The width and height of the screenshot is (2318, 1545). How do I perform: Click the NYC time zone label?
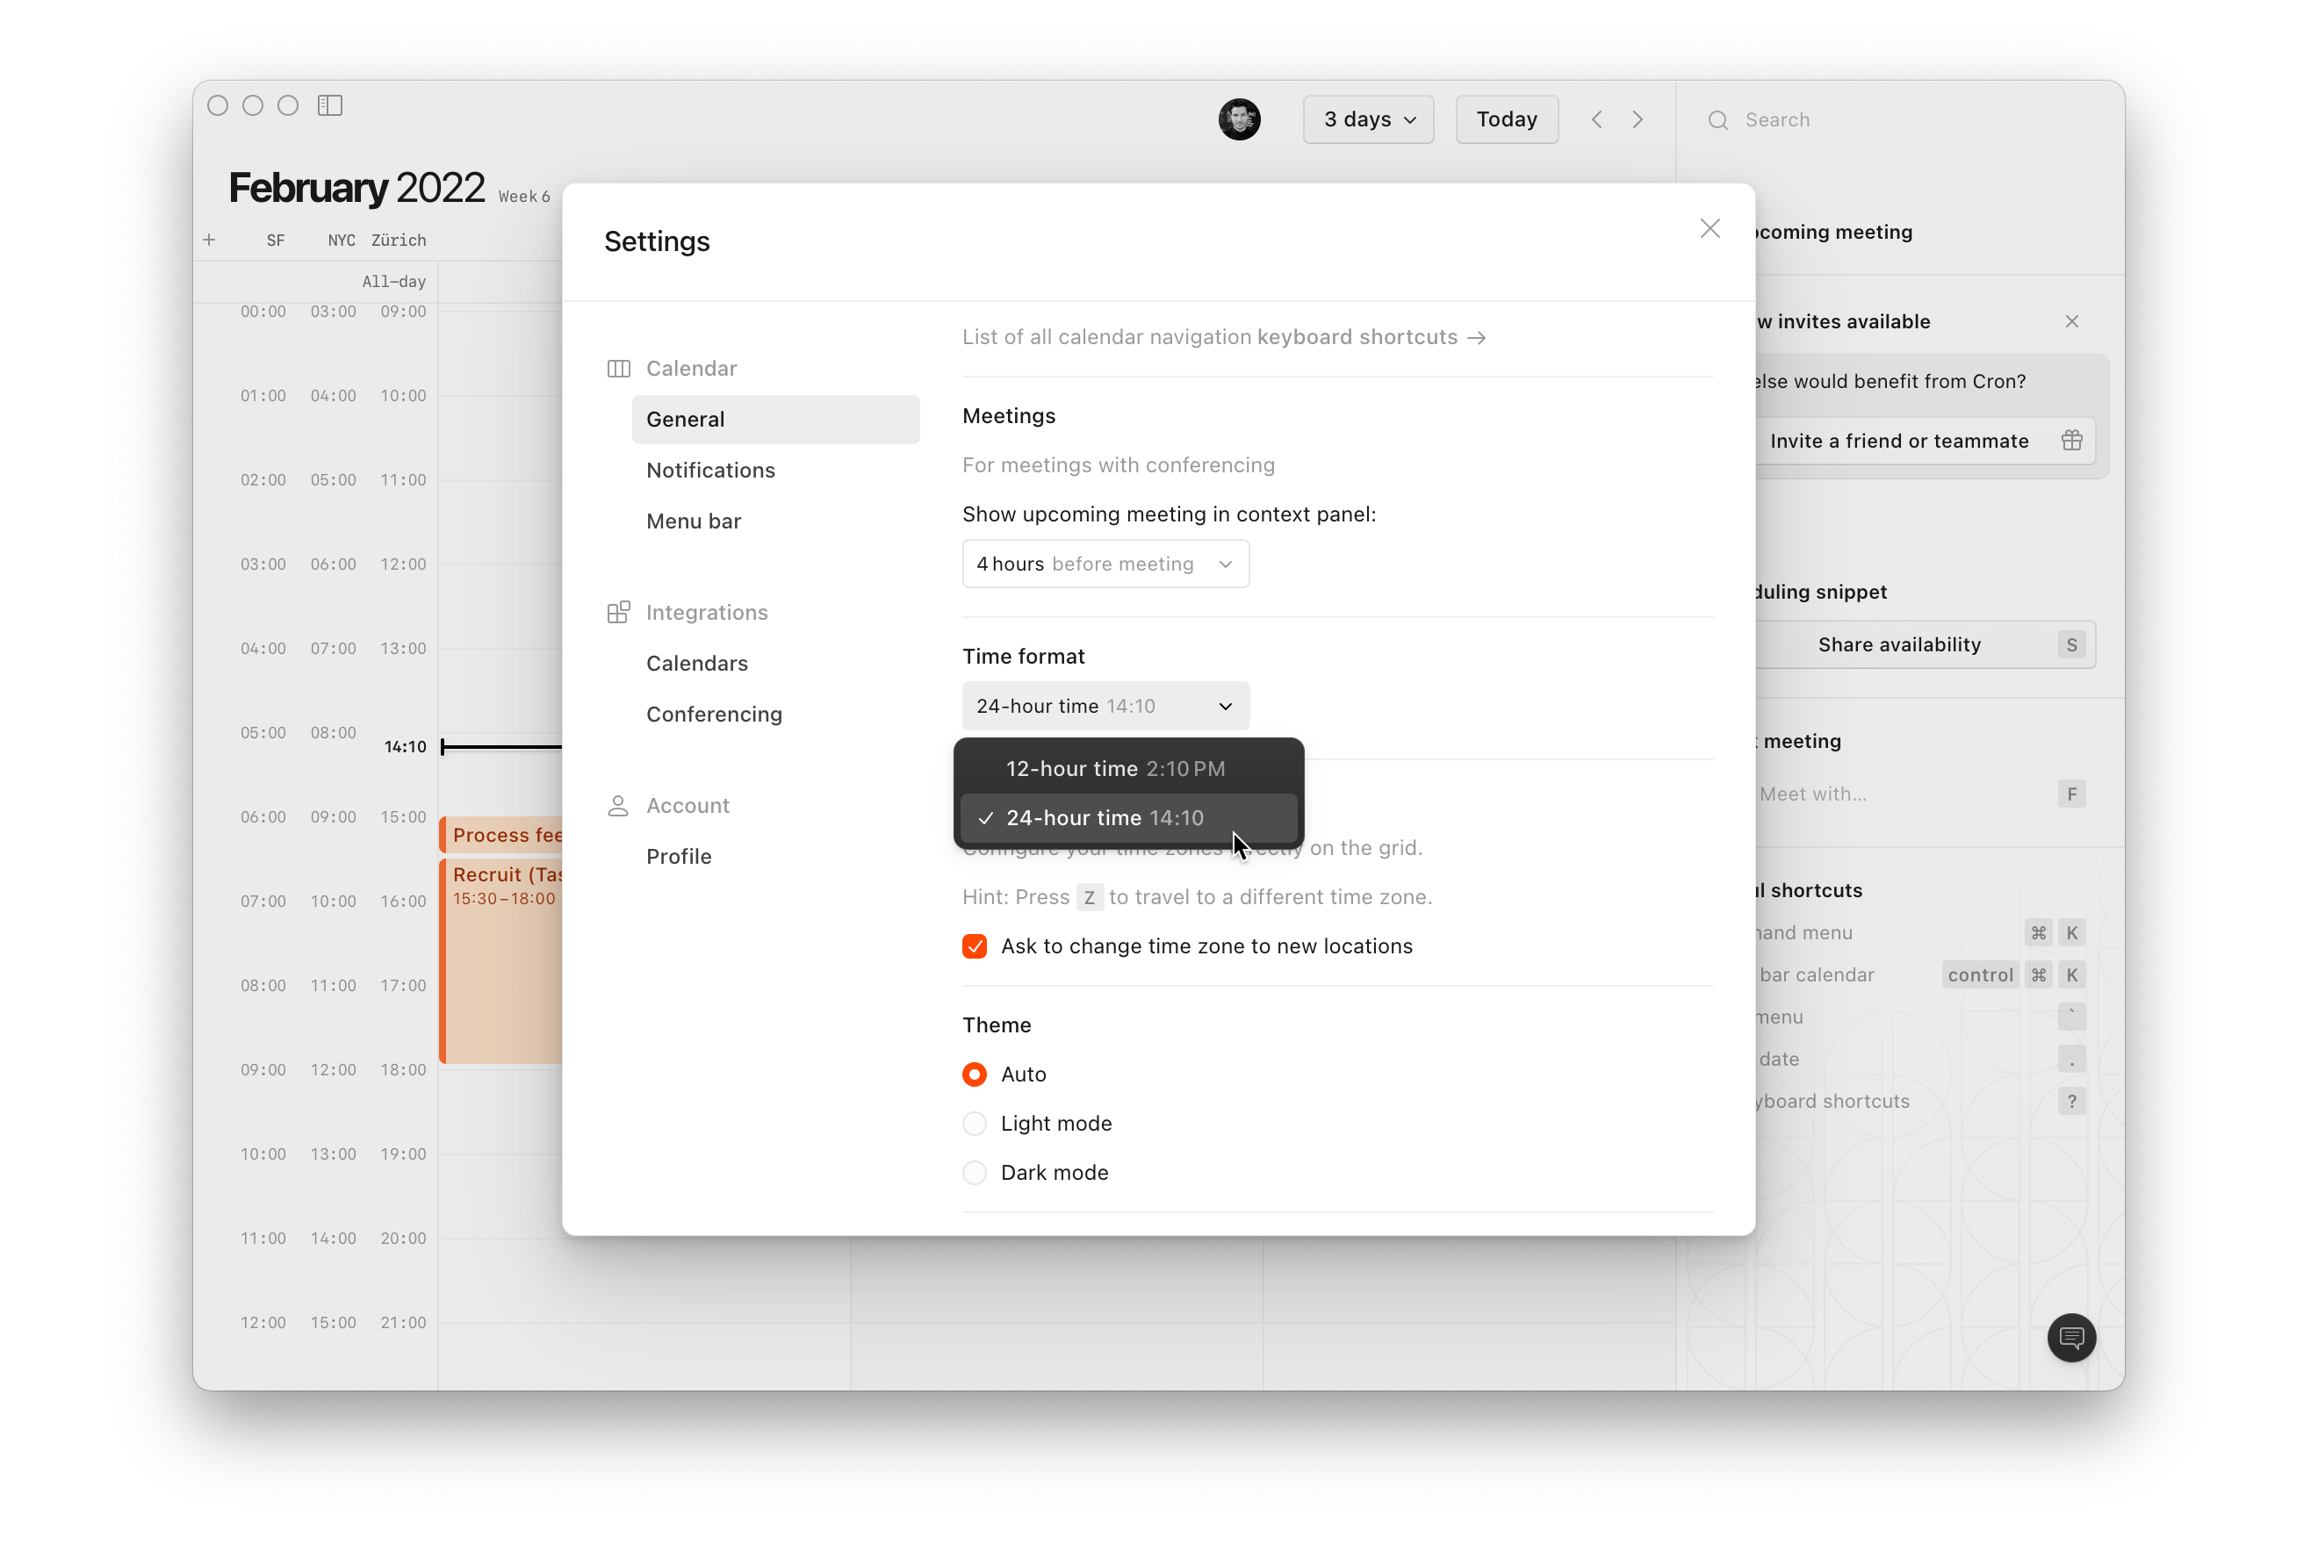[x=341, y=240]
